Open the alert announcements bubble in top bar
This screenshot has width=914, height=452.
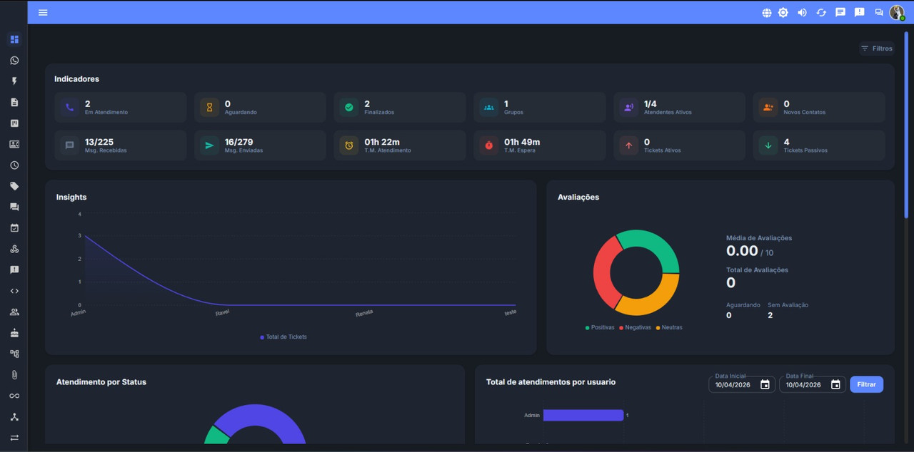pos(860,12)
